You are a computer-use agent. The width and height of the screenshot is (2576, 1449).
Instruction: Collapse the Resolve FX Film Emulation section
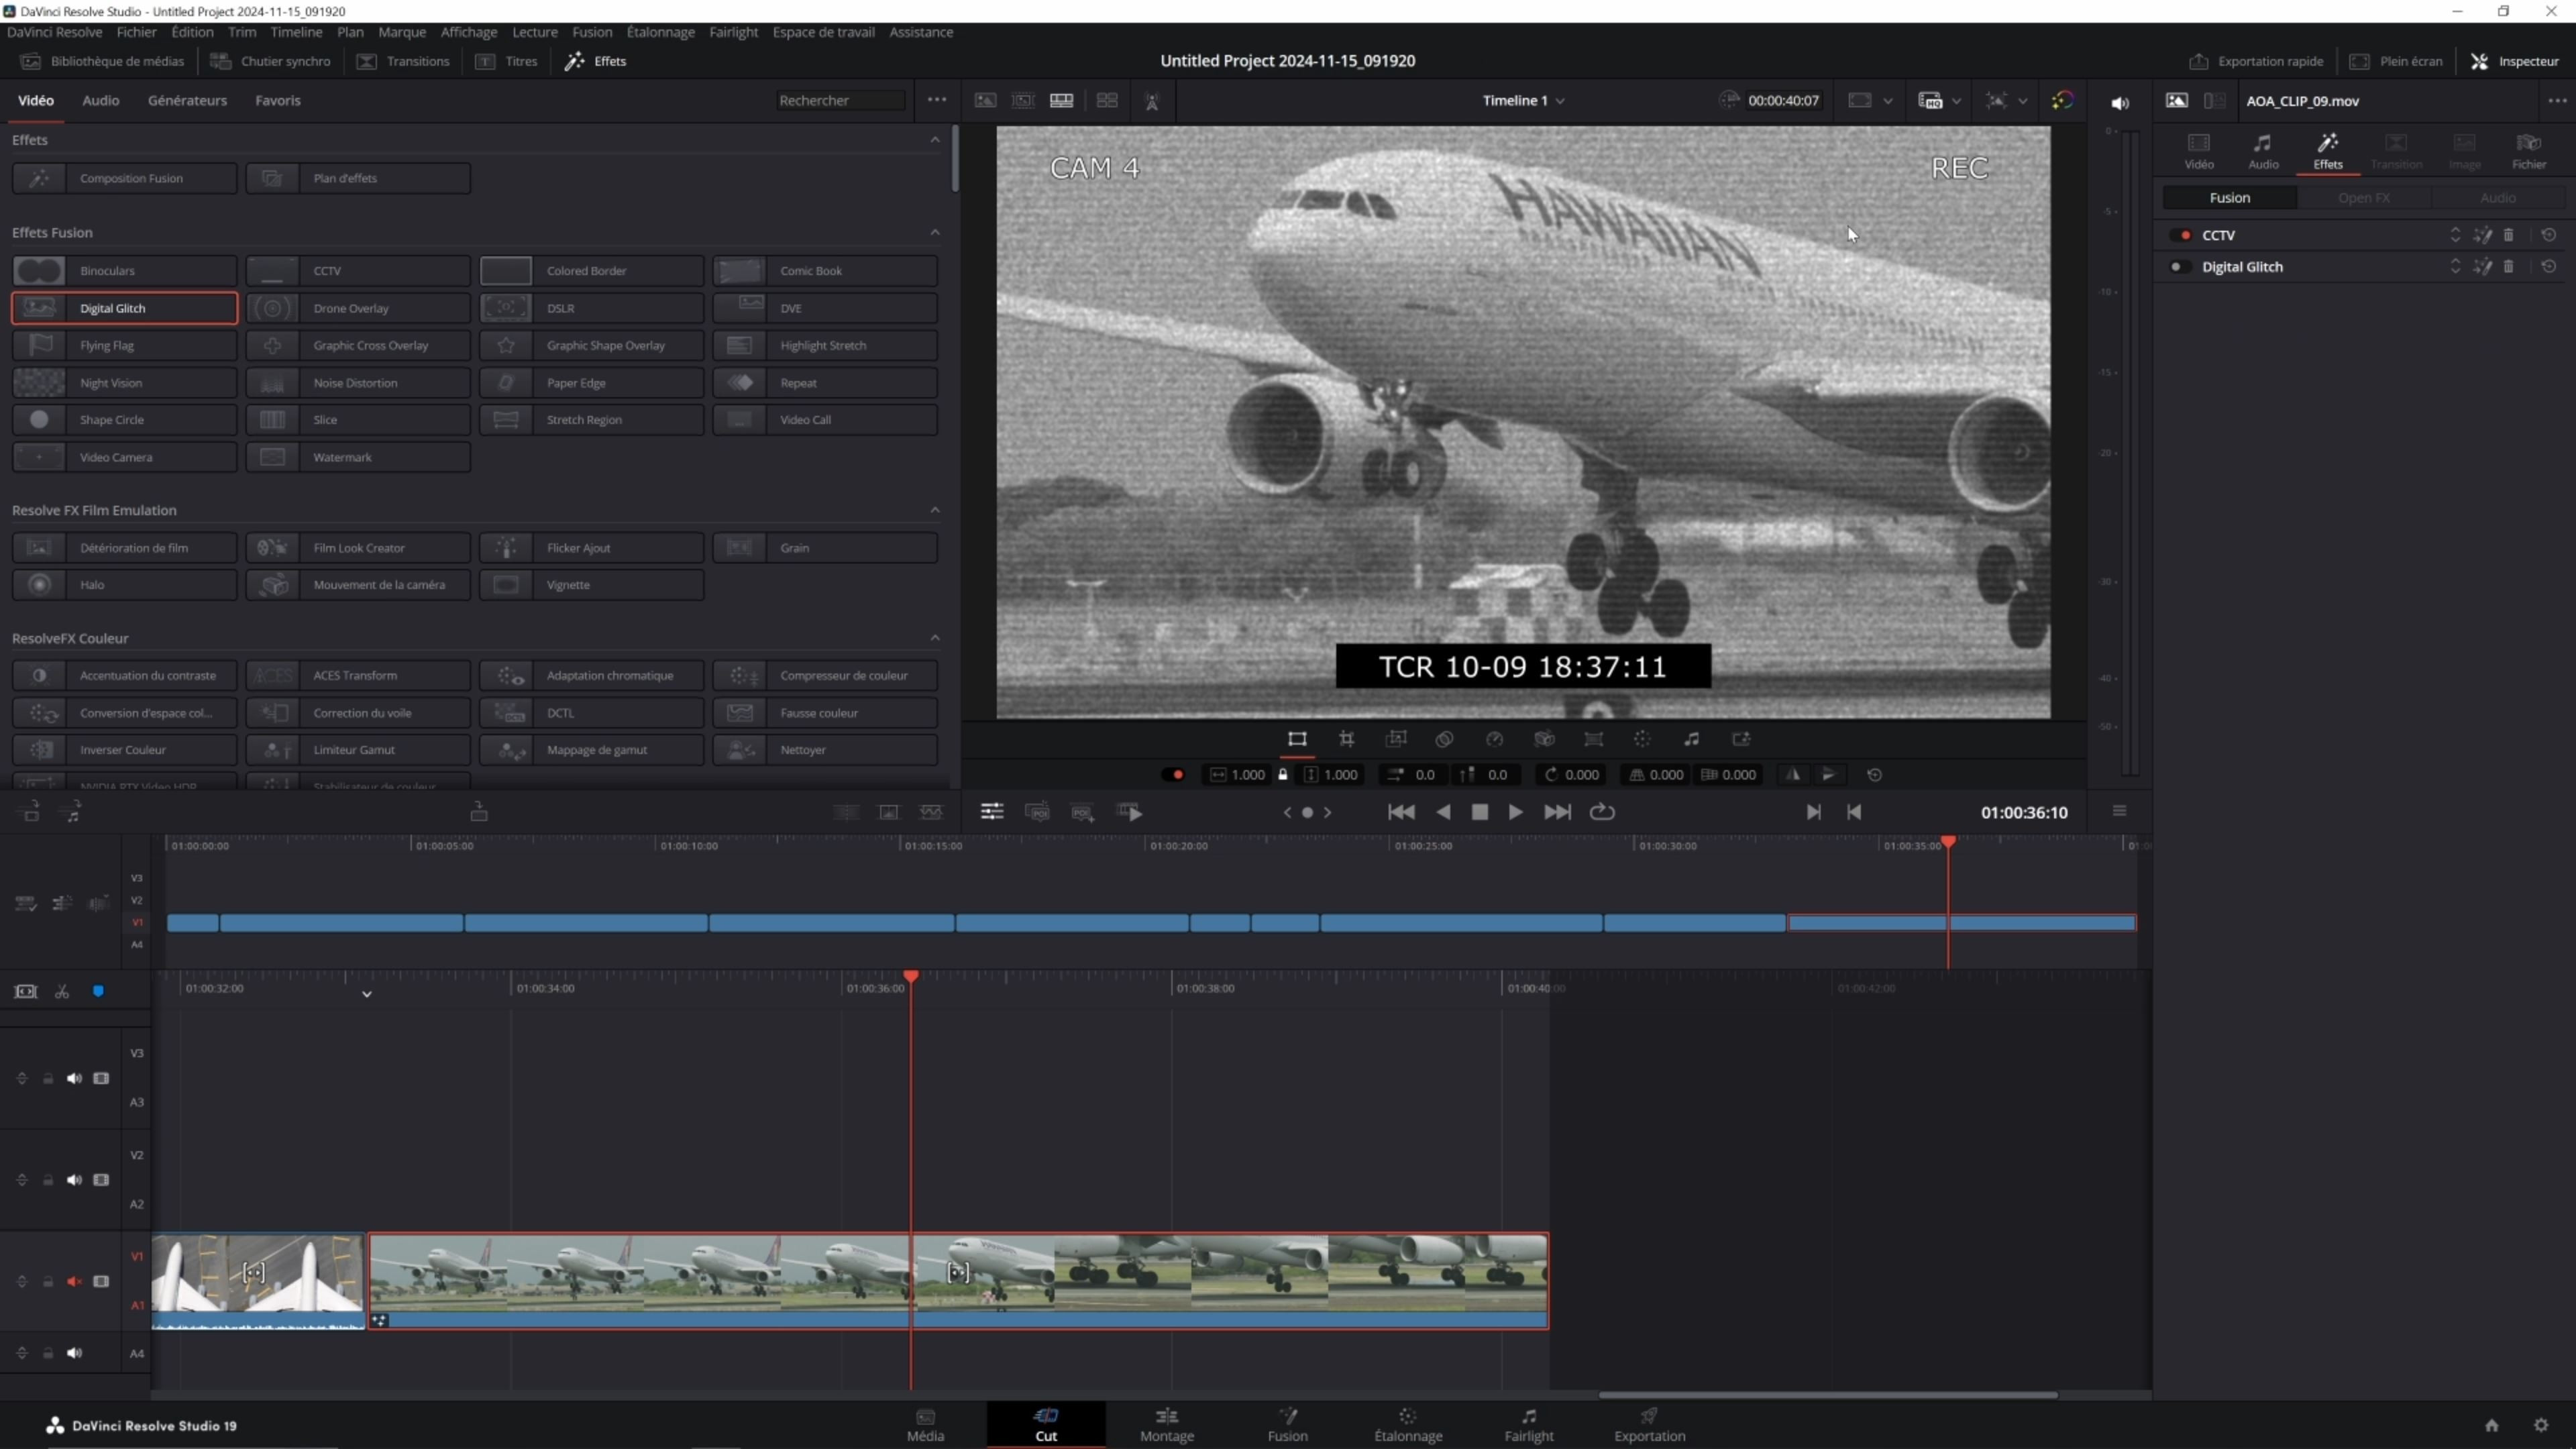[935, 510]
